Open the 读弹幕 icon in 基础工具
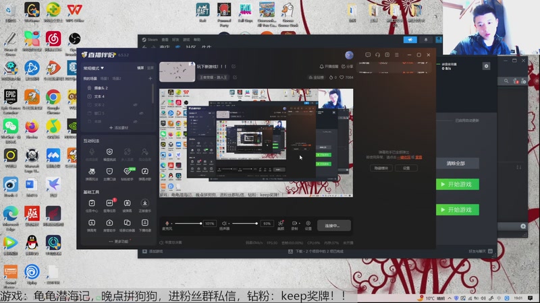 tap(127, 203)
